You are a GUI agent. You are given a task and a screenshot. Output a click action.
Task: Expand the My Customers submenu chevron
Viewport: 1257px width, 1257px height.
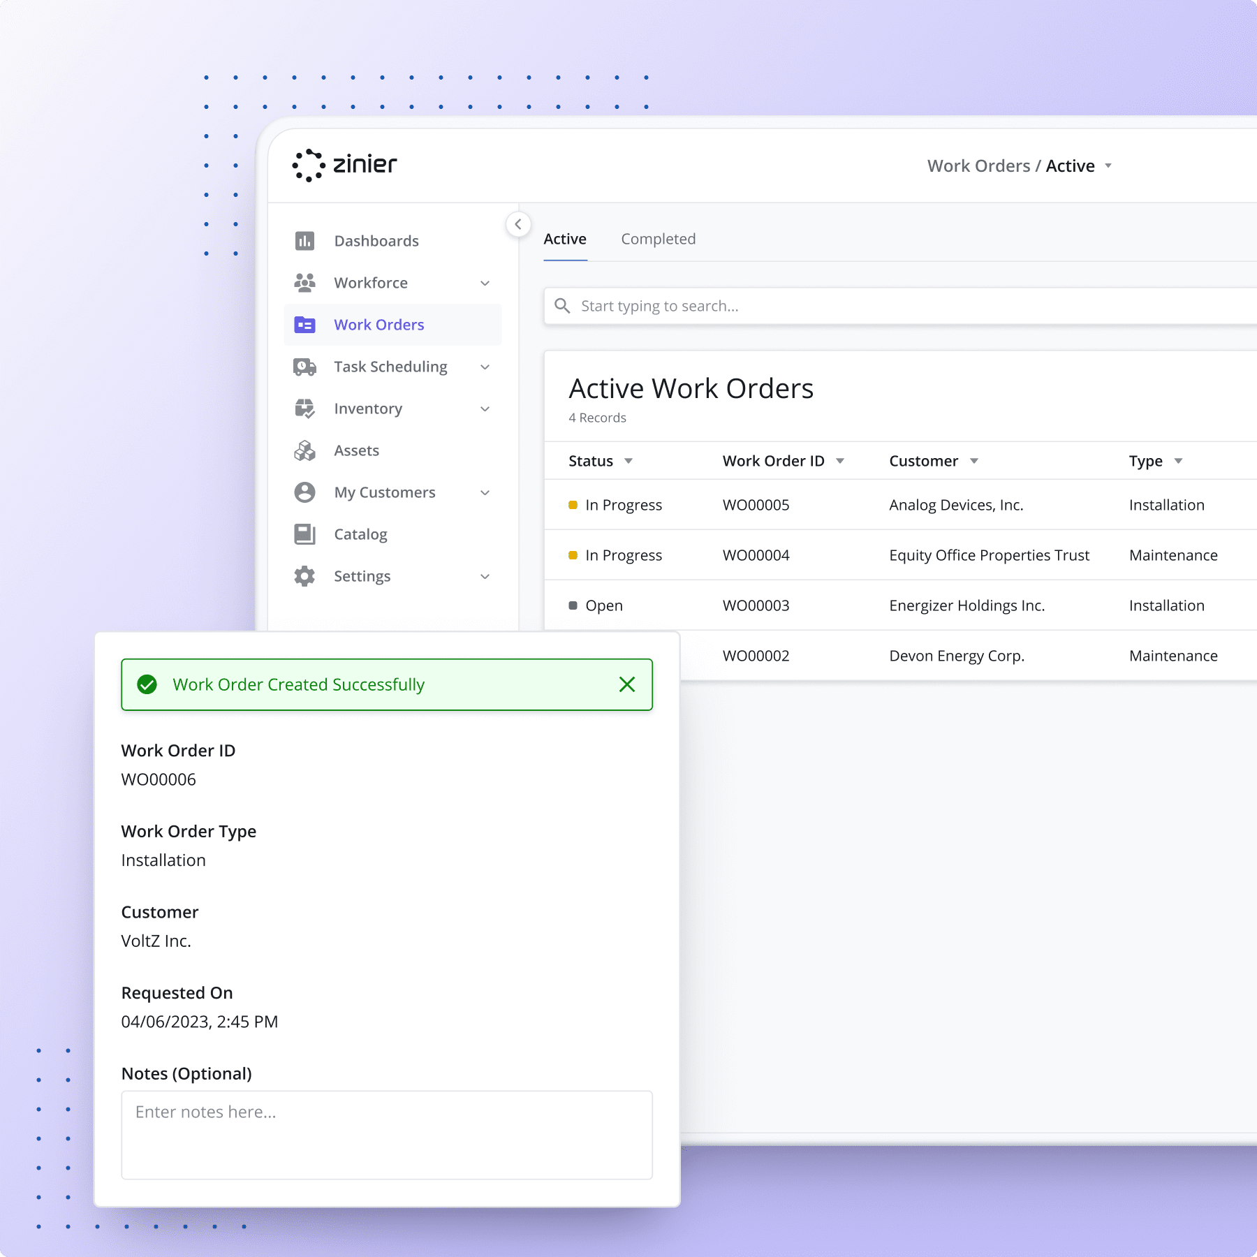click(x=485, y=492)
